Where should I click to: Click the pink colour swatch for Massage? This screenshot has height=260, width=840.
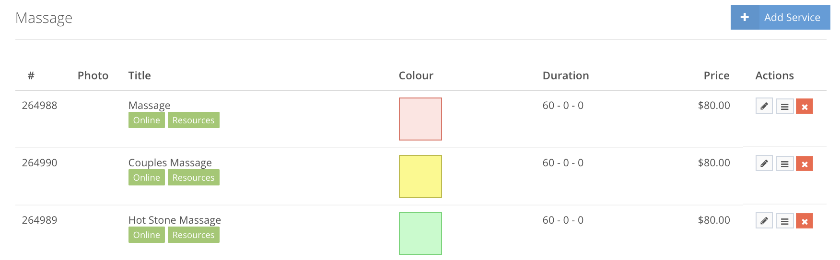(420, 119)
